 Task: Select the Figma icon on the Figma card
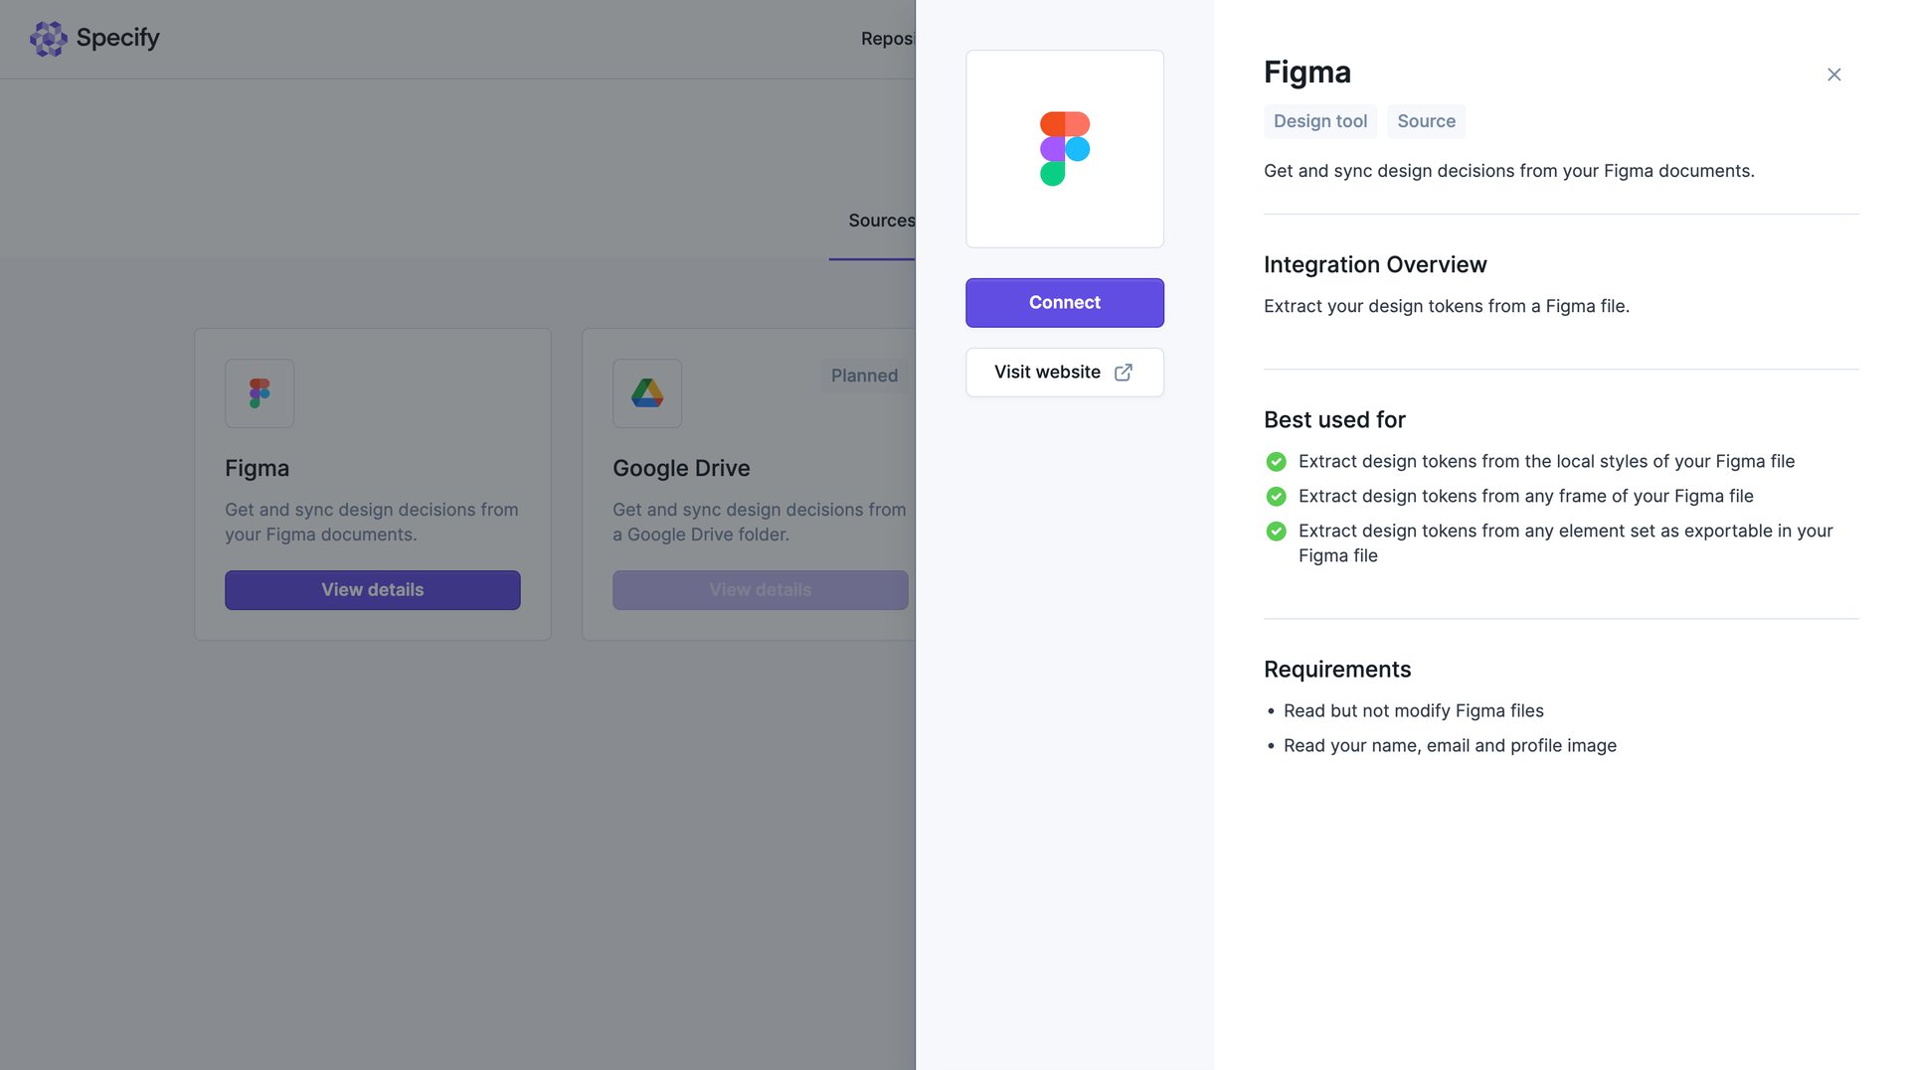[259, 393]
